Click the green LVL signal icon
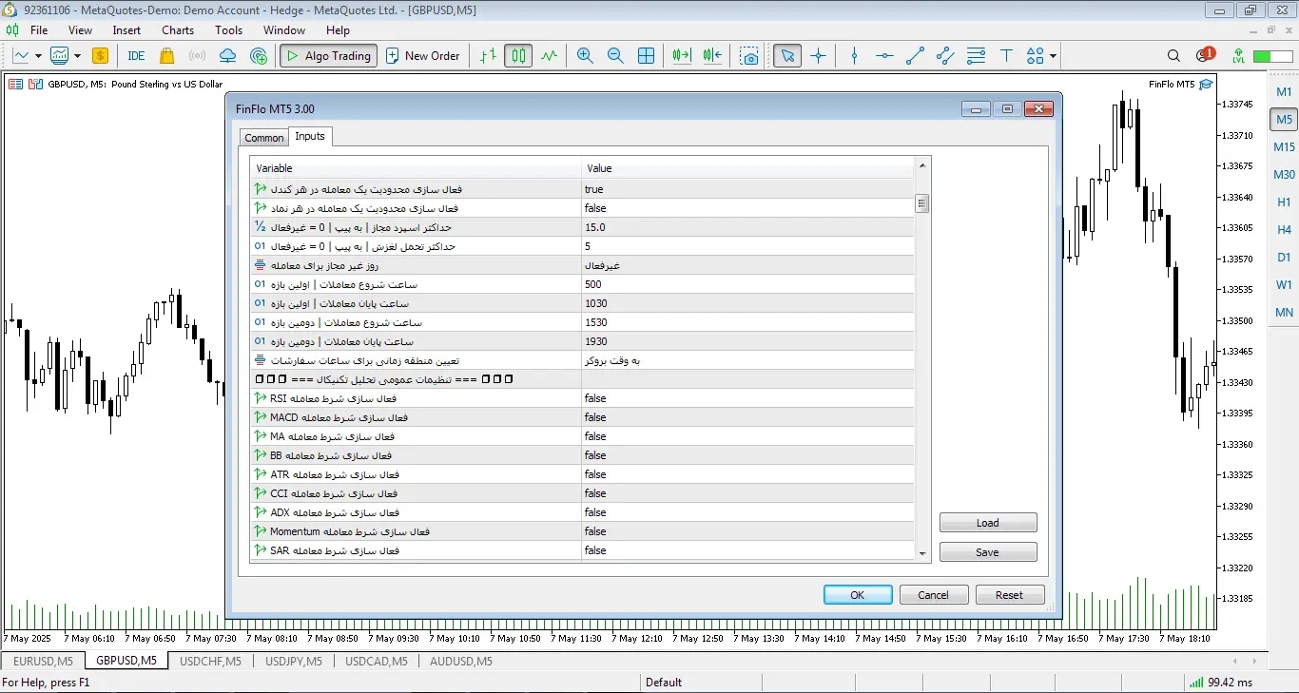The height and width of the screenshot is (693, 1299). (1238, 56)
